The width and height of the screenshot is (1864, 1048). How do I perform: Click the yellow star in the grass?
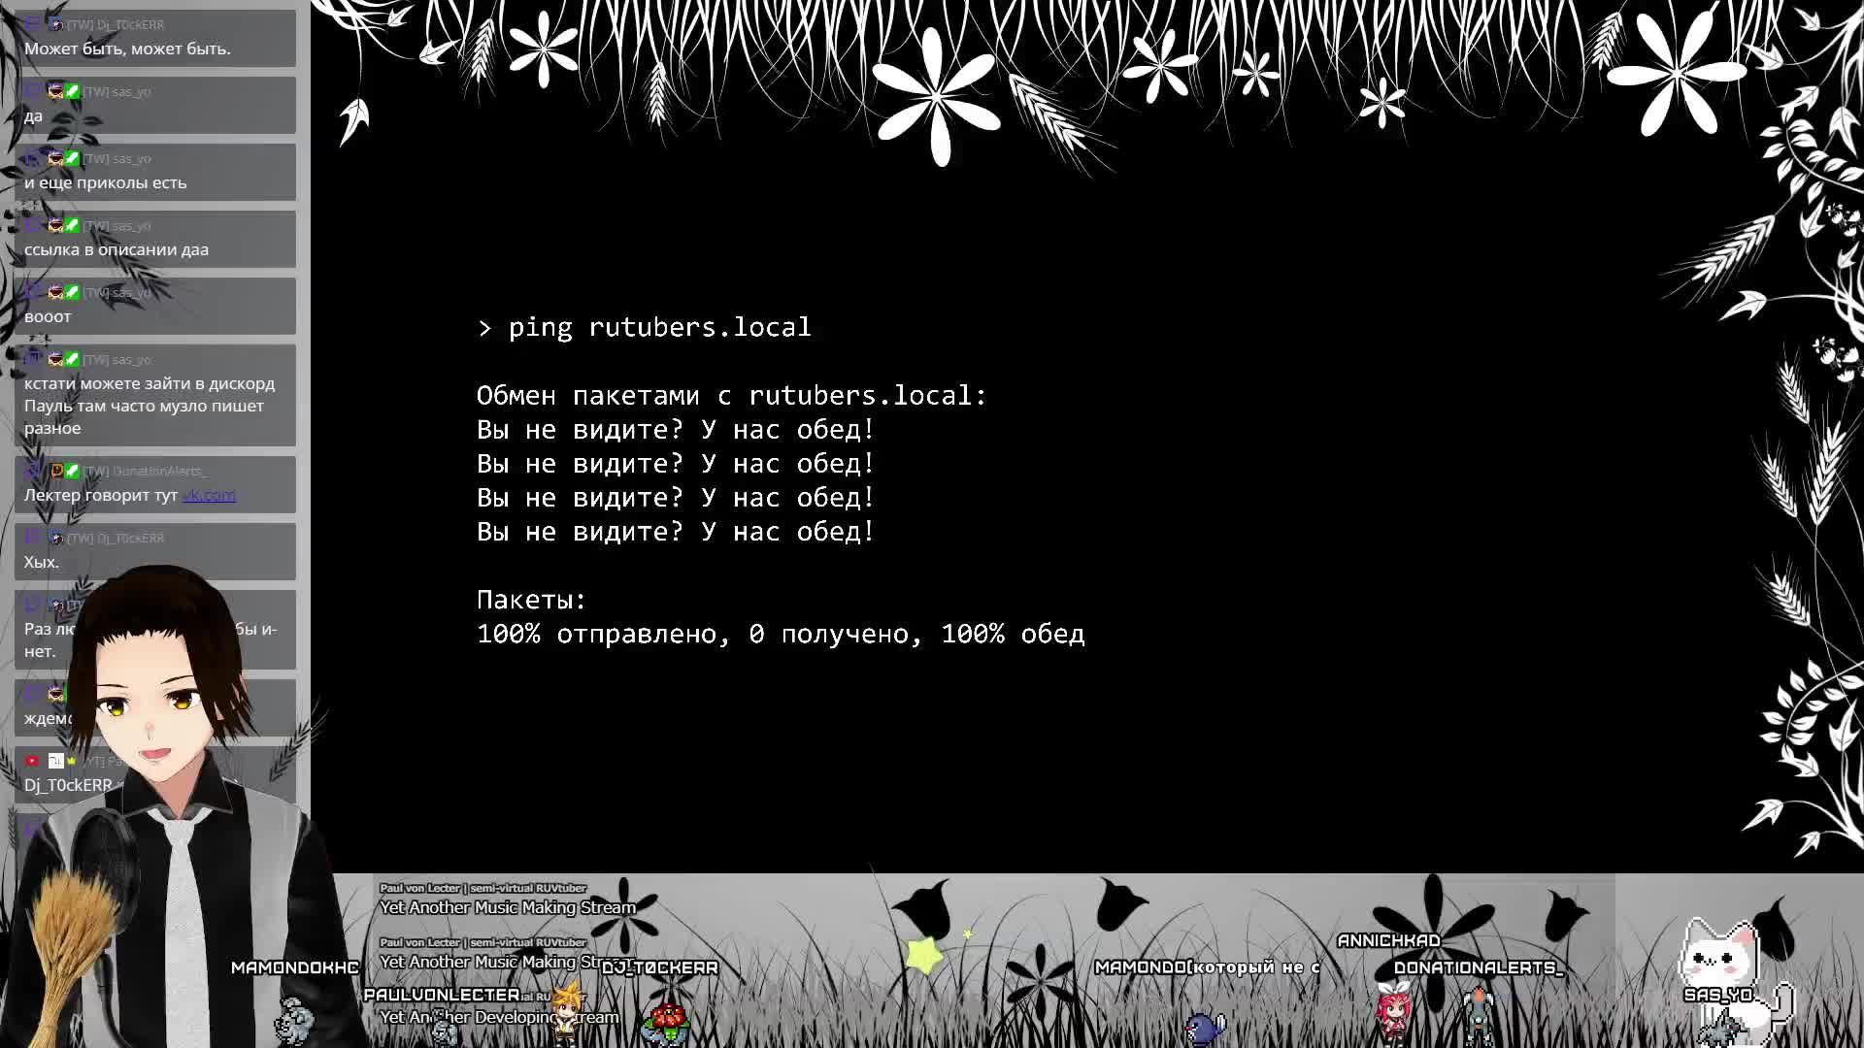pyautogui.click(x=924, y=955)
